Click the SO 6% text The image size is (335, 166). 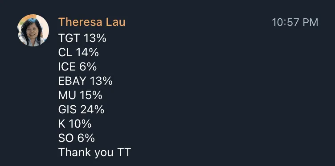tap(77, 138)
